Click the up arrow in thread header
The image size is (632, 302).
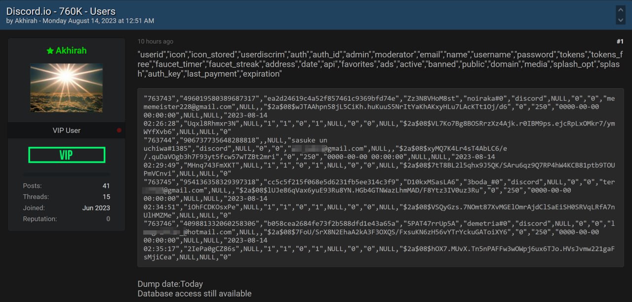pos(621,10)
